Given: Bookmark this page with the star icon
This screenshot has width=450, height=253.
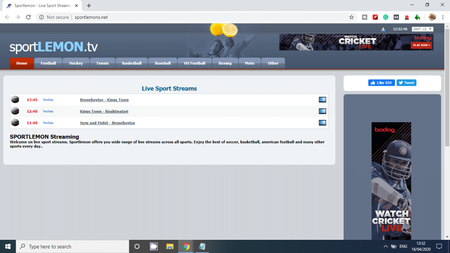Looking at the screenshot, I should click(x=351, y=17).
